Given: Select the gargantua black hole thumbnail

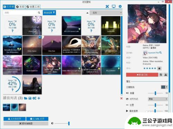Looking at the screenshot, I should pos(72,45).
